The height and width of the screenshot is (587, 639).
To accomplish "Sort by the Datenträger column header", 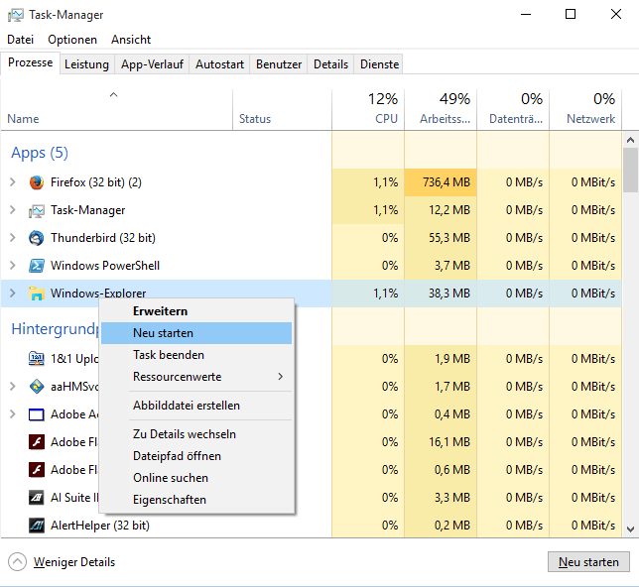I will tap(513, 110).
